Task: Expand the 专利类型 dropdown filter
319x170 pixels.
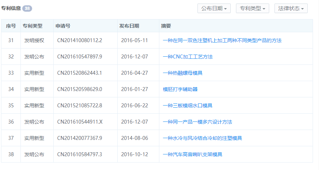Action: point(253,8)
